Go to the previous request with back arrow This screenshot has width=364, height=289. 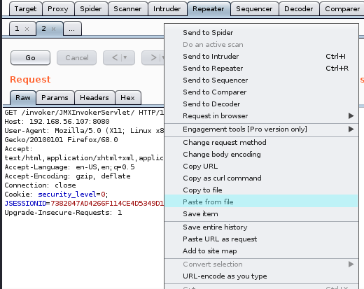coord(115,57)
